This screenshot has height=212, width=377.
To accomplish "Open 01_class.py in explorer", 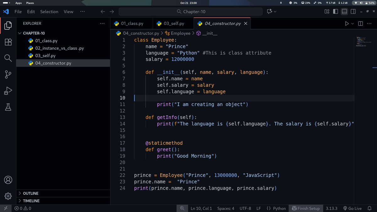I will [x=63, y=41].
